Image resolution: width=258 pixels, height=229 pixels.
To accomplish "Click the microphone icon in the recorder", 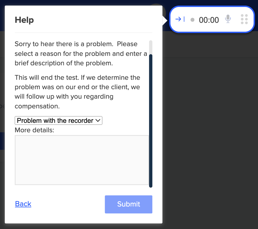I will click(x=228, y=19).
